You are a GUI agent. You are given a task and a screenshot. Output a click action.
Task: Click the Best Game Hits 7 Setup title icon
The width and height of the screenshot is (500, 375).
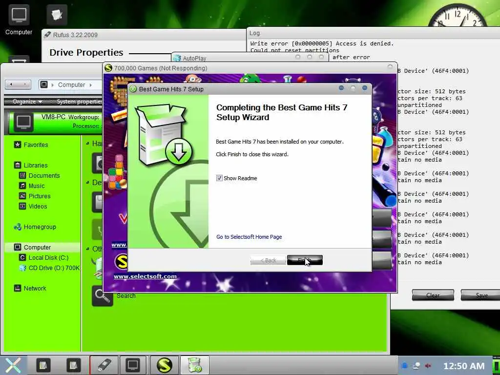133,89
